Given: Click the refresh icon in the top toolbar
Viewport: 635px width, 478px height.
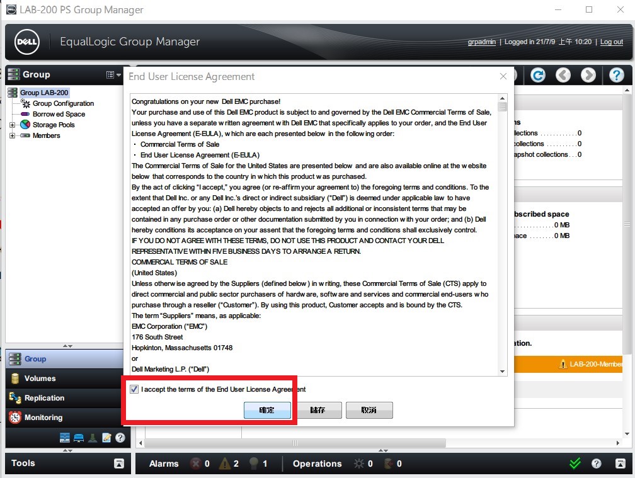Looking at the screenshot, I should (538, 75).
